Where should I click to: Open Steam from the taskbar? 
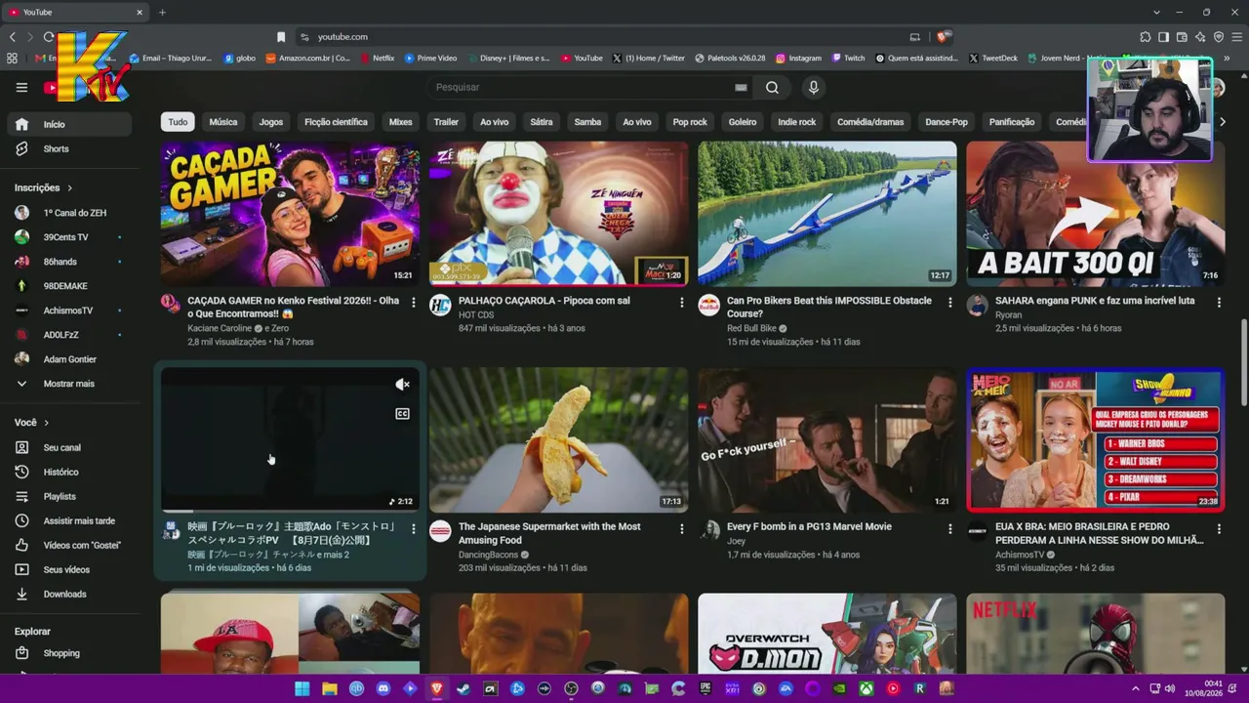point(463,688)
